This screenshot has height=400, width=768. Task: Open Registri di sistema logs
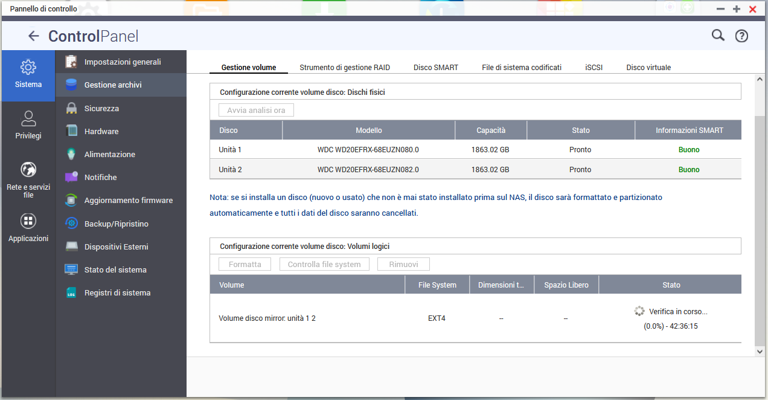(117, 293)
